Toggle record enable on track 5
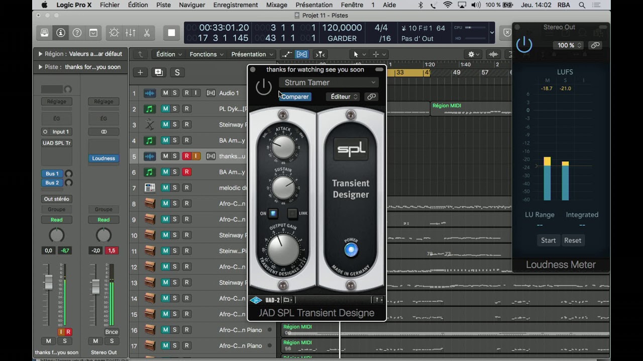This screenshot has height=361, width=643. (186, 156)
